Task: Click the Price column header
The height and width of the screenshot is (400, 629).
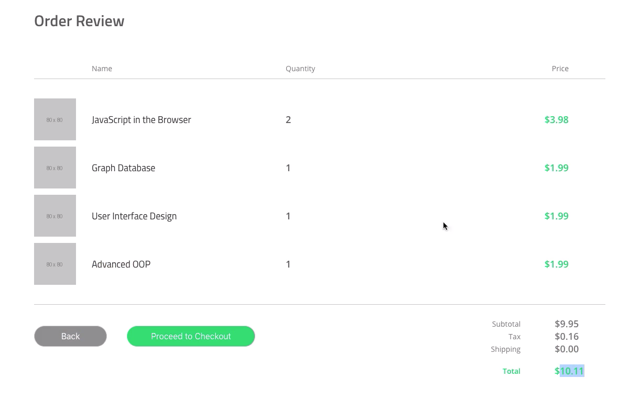Action: click(x=560, y=69)
